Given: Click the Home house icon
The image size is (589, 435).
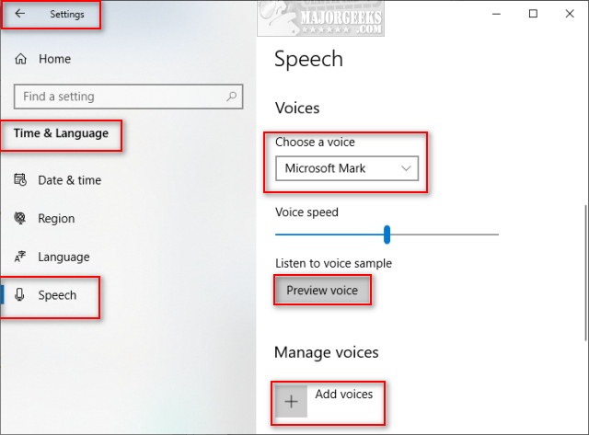Looking at the screenshot, I should pyautogui.click(x=21, y=59).
